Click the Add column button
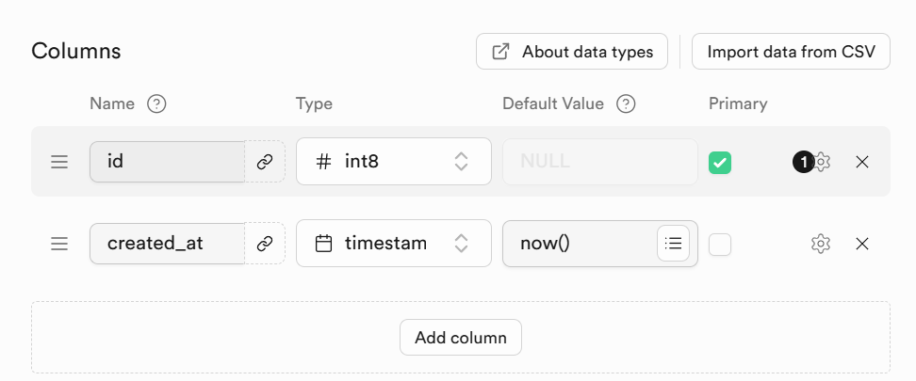The image size is (916, 381). point(461,338)
